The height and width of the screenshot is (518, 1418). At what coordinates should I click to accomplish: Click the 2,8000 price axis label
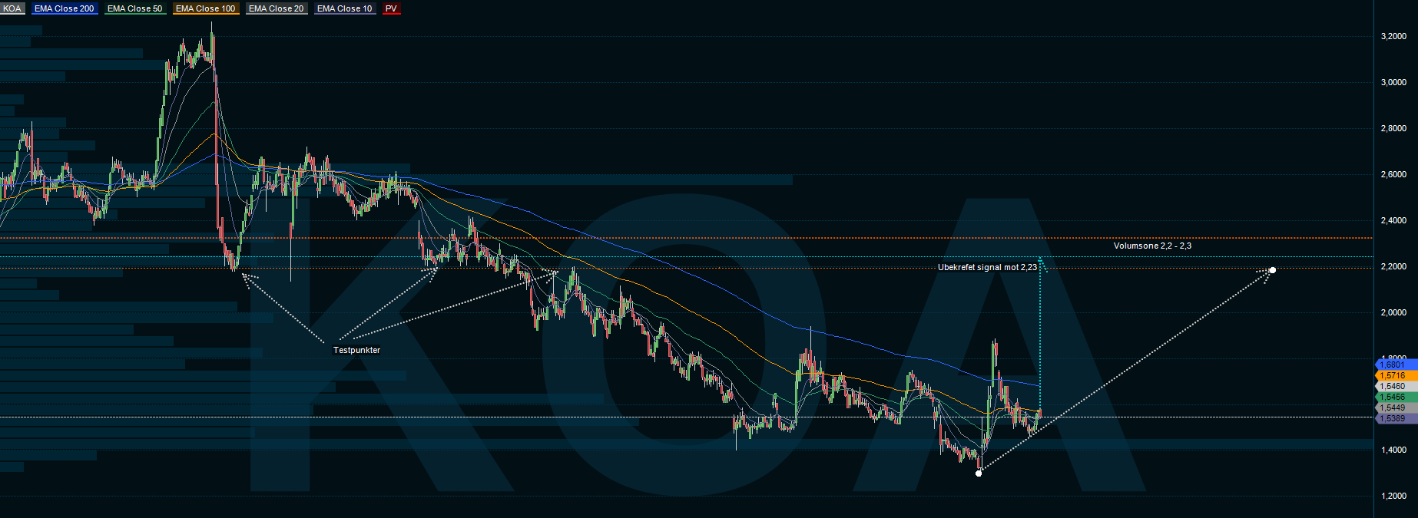(1394, 128)
